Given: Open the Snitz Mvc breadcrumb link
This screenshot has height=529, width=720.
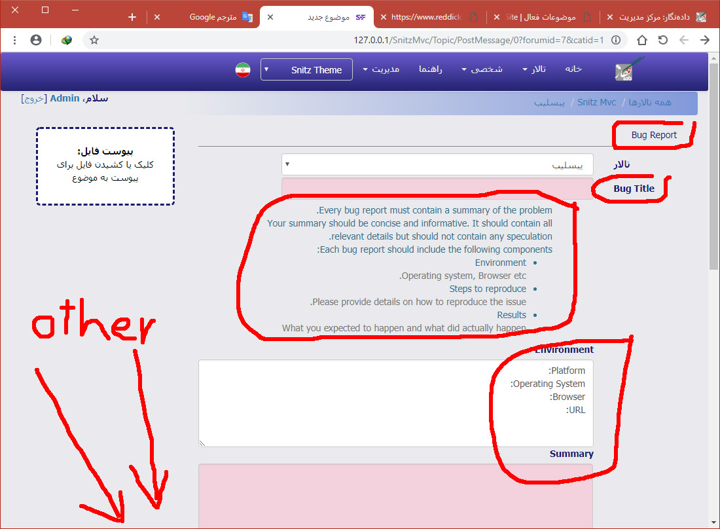Looking at the screenshot, I should pos(596,102).
